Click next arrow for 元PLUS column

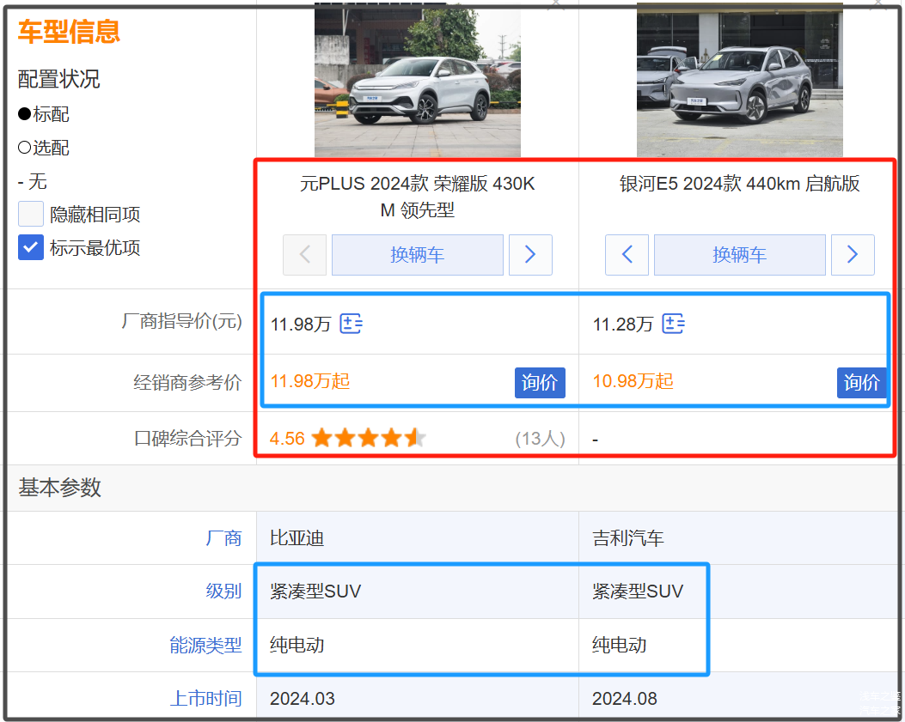[530, 255]
